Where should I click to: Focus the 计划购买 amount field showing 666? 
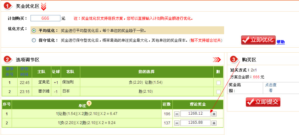tap(45, 18)
